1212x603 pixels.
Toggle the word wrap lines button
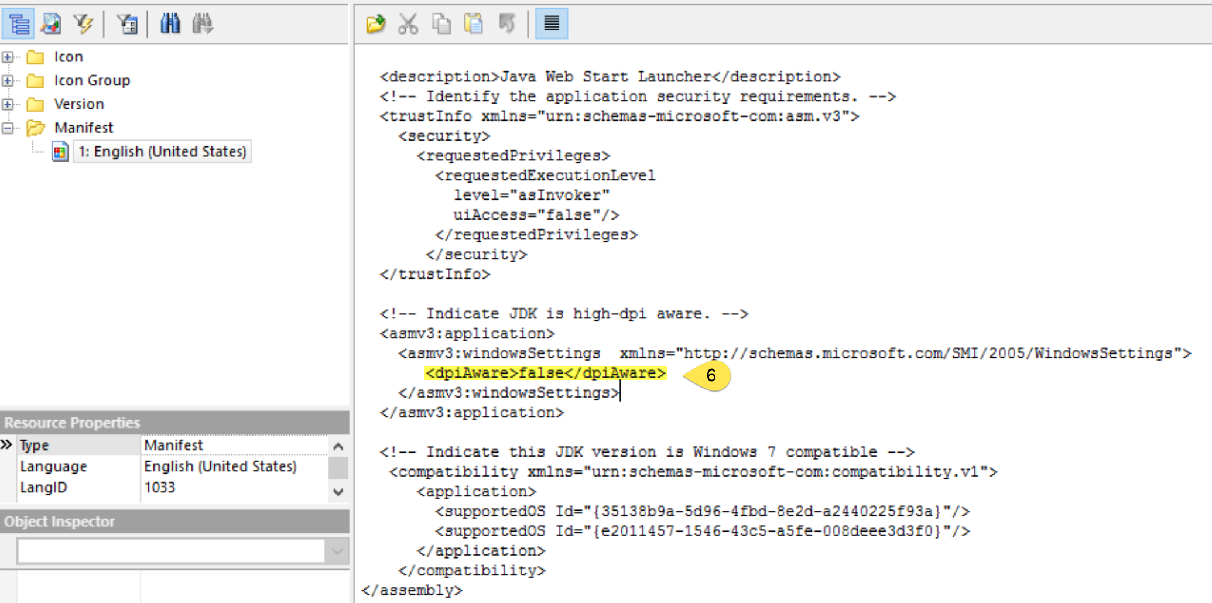[x=552, y=24]
